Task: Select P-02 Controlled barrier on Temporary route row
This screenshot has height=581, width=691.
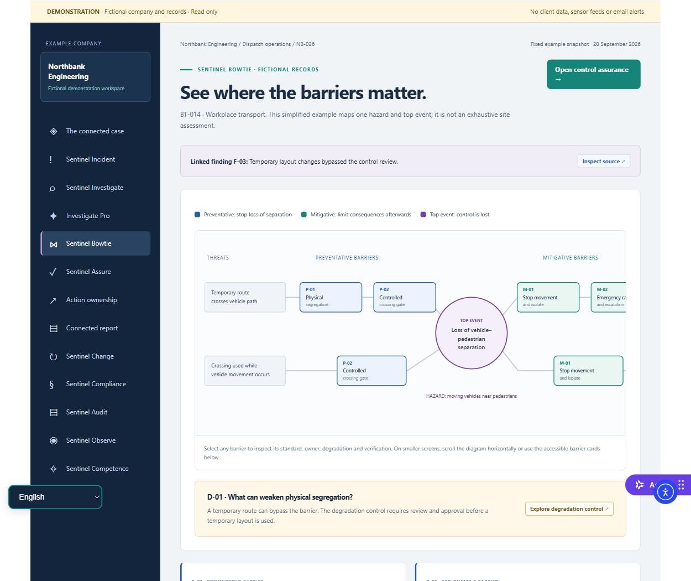Action: tap(405, 297)
